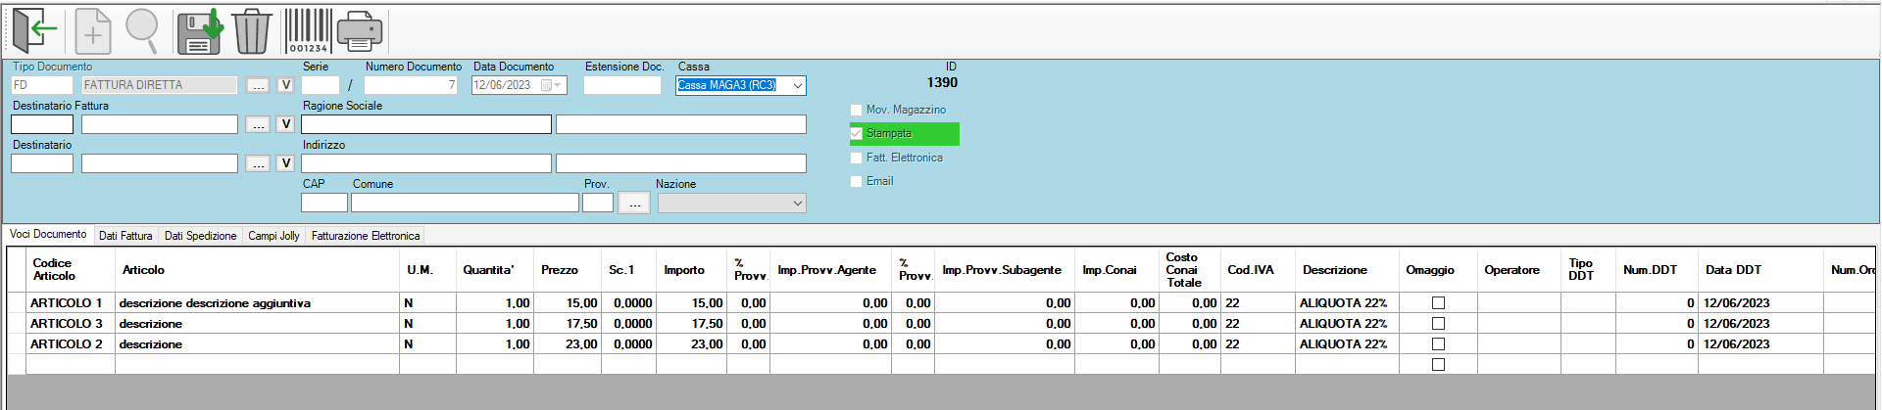Switch to the Dati Fattura tab
The width and height of the screenshot is (1882, 410).
pyautogui.click(x=125, y=236)
